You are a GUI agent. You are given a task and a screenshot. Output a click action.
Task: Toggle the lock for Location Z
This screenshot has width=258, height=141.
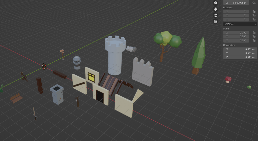click(x=254, y=3)
